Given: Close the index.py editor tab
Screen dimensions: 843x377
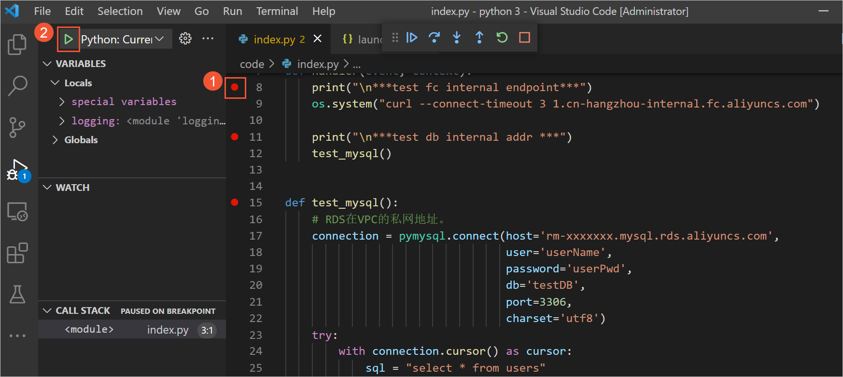Looking at the screenshot, I should tap(317, 39).
